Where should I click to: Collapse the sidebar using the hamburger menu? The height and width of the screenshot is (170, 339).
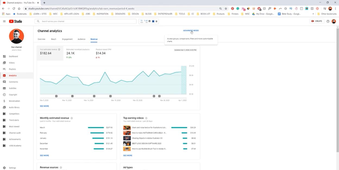click(4, 21)
